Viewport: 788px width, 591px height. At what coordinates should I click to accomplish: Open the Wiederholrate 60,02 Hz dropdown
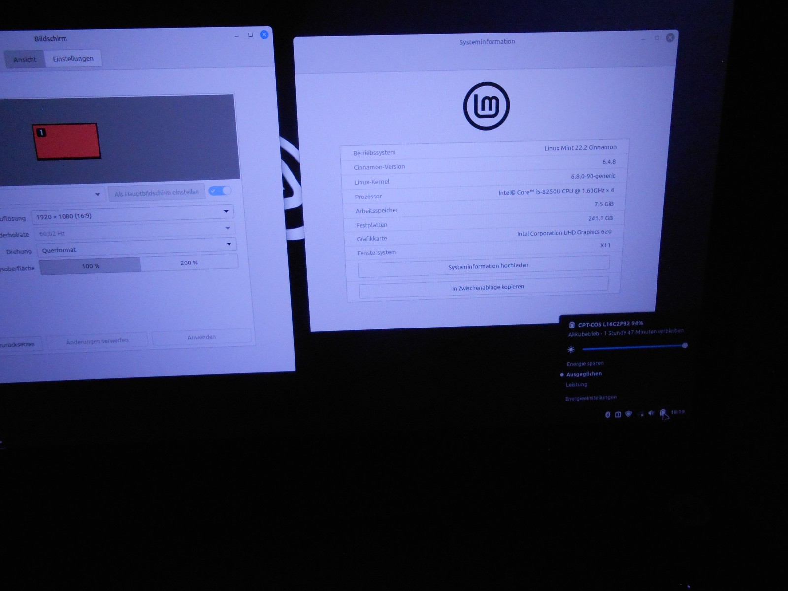point(134,230)
